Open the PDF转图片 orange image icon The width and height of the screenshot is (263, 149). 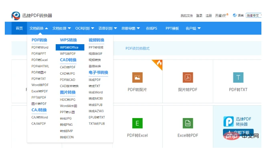(x=138, y=78)
